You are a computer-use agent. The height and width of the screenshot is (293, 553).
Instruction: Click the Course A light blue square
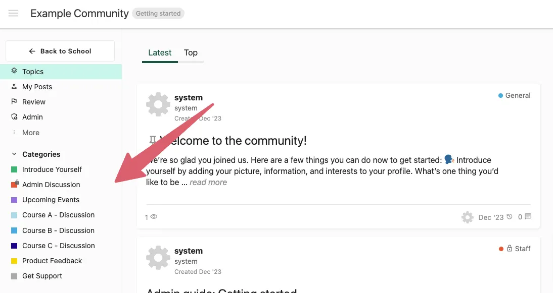pos(14,215)
